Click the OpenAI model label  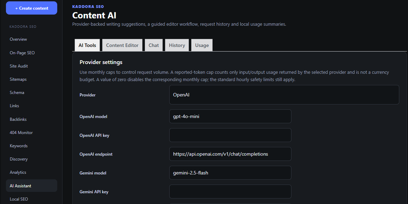click(x=93, y=117)
